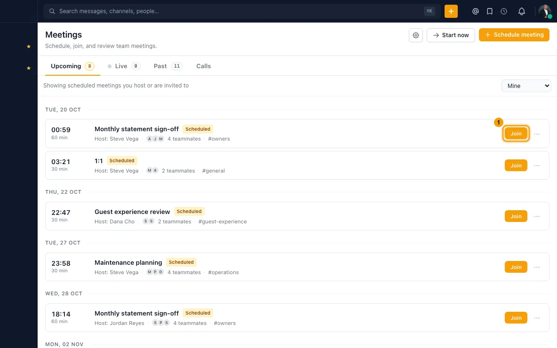Click 'Host: Jordan Reyes' text
The height and width of the screenshot is (348, 557).
point(119,323)
